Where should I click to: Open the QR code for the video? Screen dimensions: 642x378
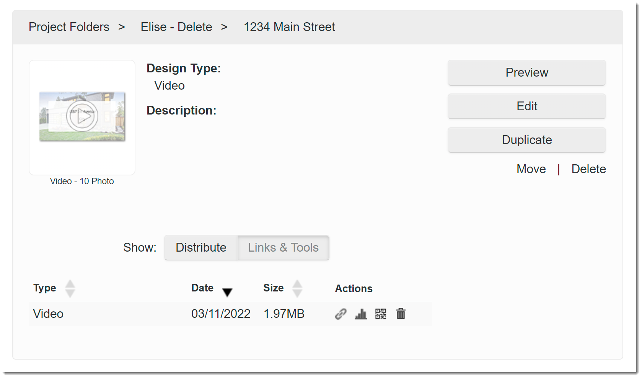tap(381, 314)
